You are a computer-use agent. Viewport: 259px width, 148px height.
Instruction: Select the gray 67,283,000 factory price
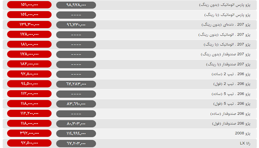point(76,84)
